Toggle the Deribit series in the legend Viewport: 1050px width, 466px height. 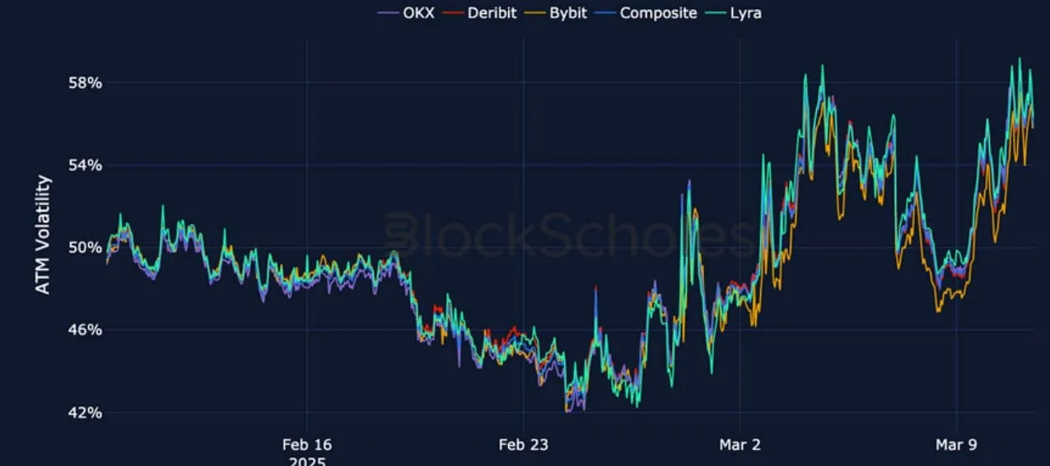tap(478, 13)
